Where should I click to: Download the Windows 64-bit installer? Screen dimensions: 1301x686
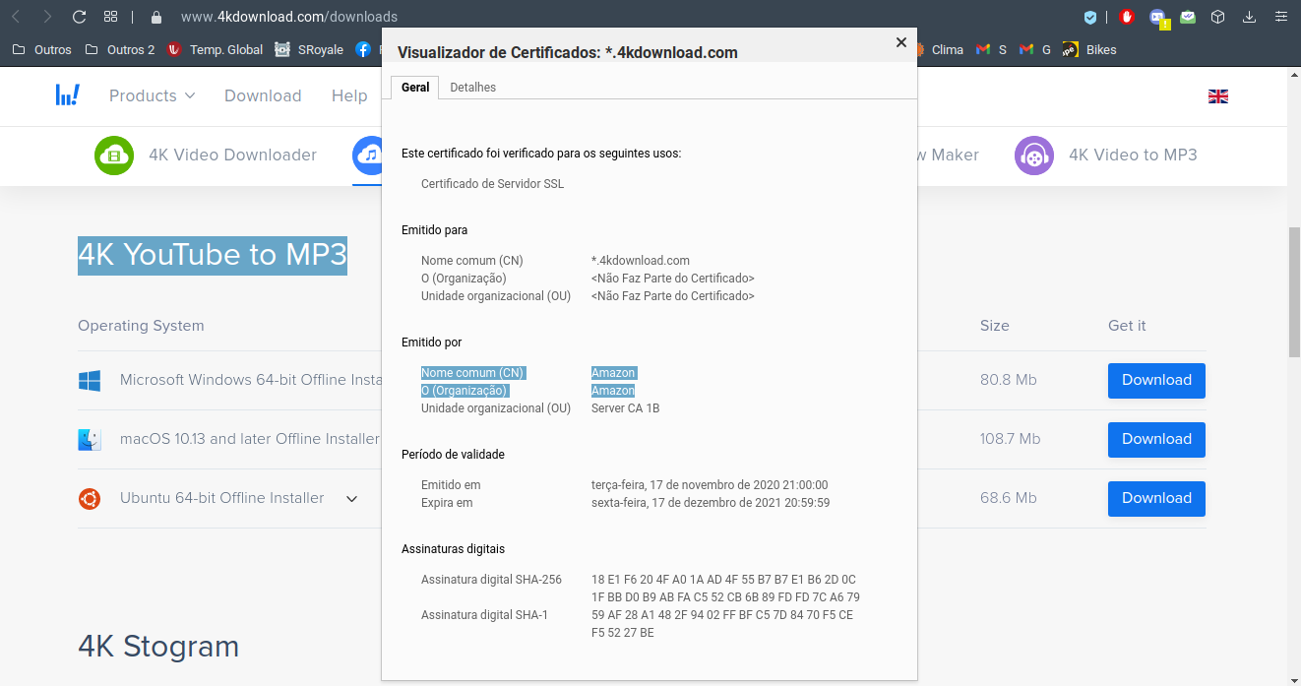[1156, 380]
